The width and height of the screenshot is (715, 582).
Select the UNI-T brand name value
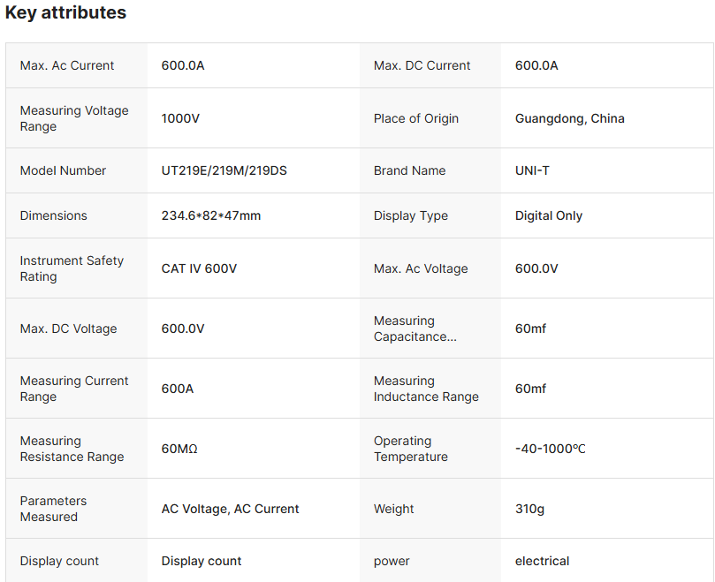tap(532, 170)
